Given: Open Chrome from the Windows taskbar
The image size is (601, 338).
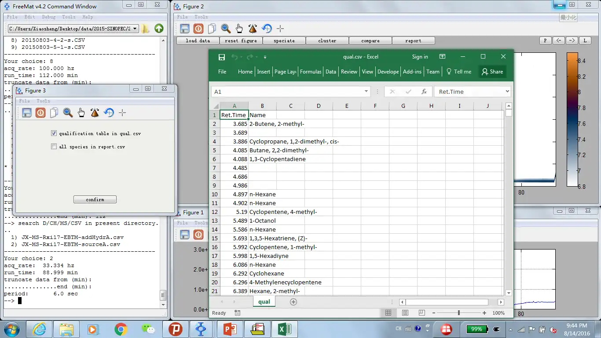Looking at the screenshot, I should [x=121, y=329].
